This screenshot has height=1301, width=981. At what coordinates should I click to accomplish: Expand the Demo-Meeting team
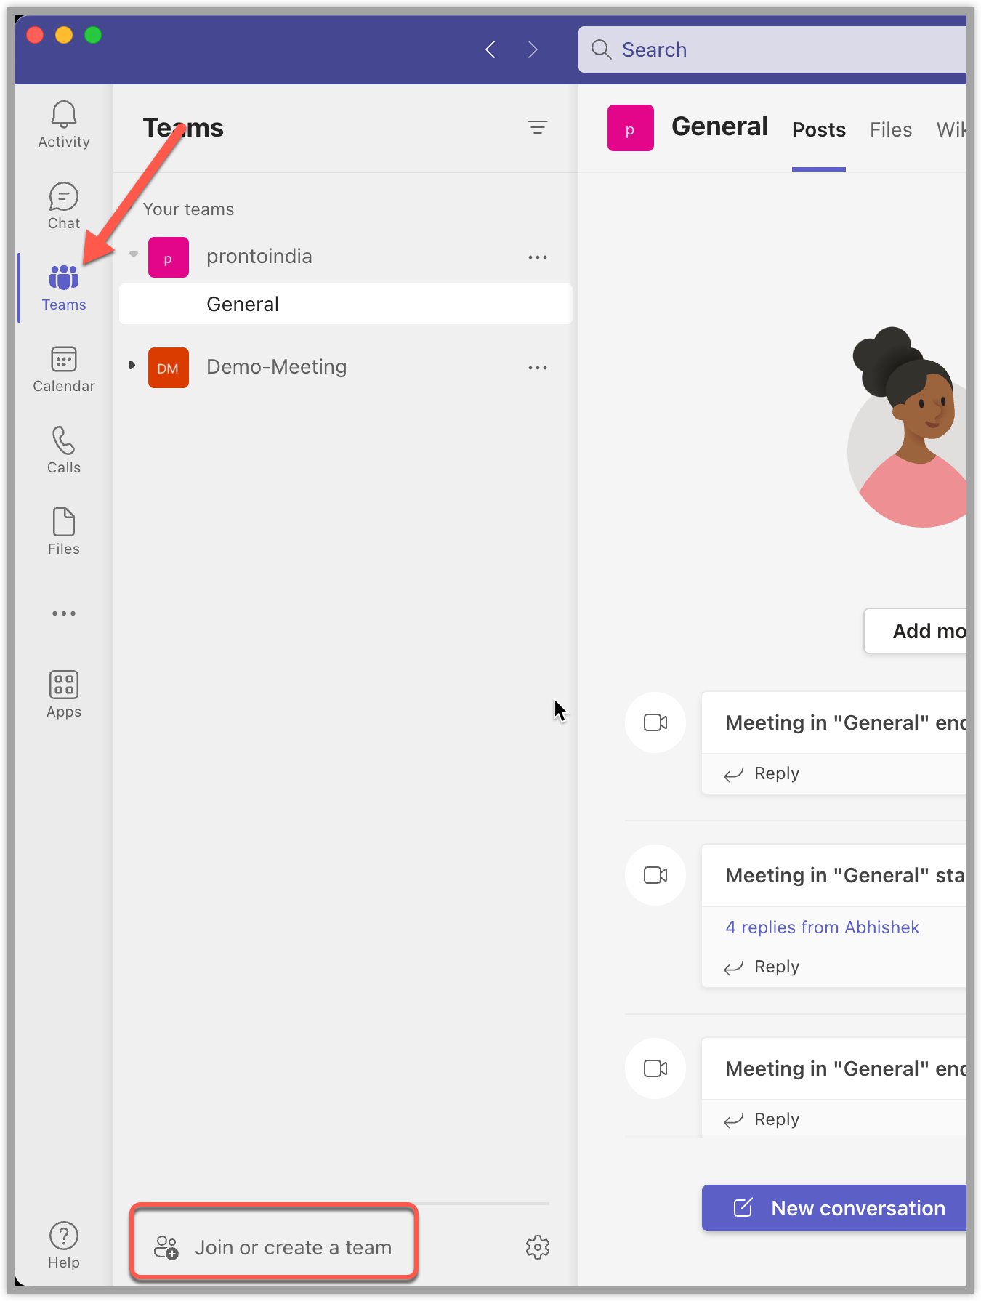click(x=132, y=365)
